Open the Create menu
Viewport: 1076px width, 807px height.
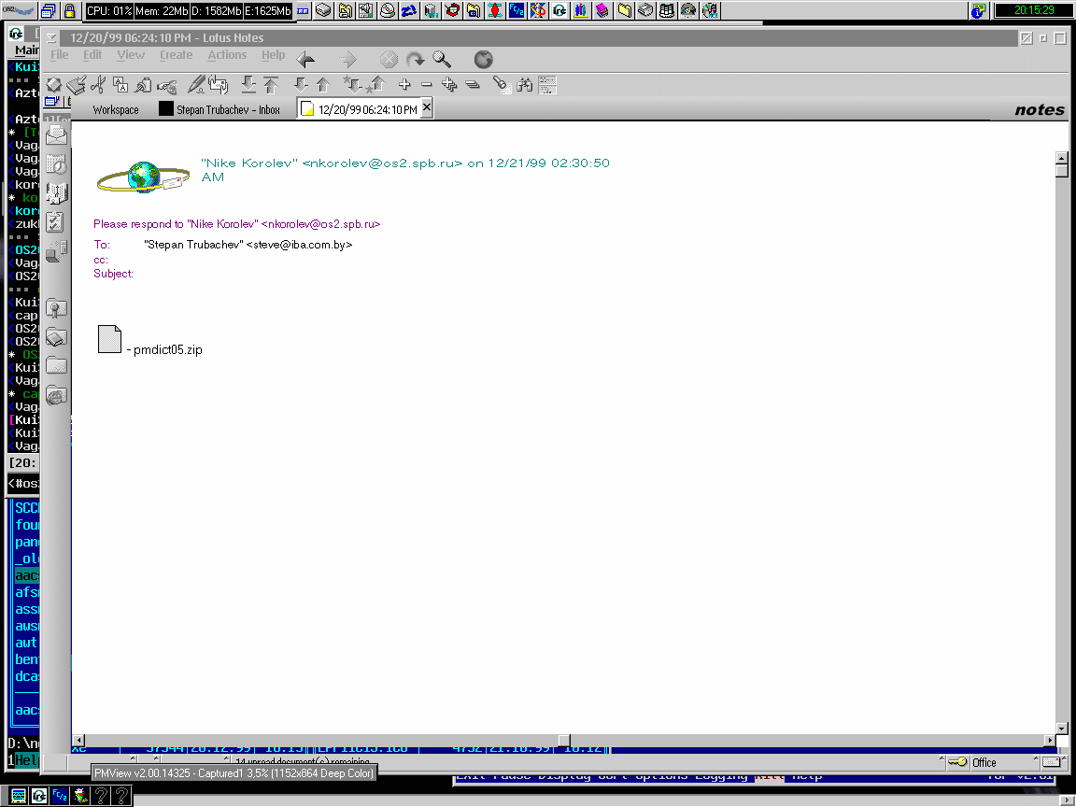coord(177,55)
